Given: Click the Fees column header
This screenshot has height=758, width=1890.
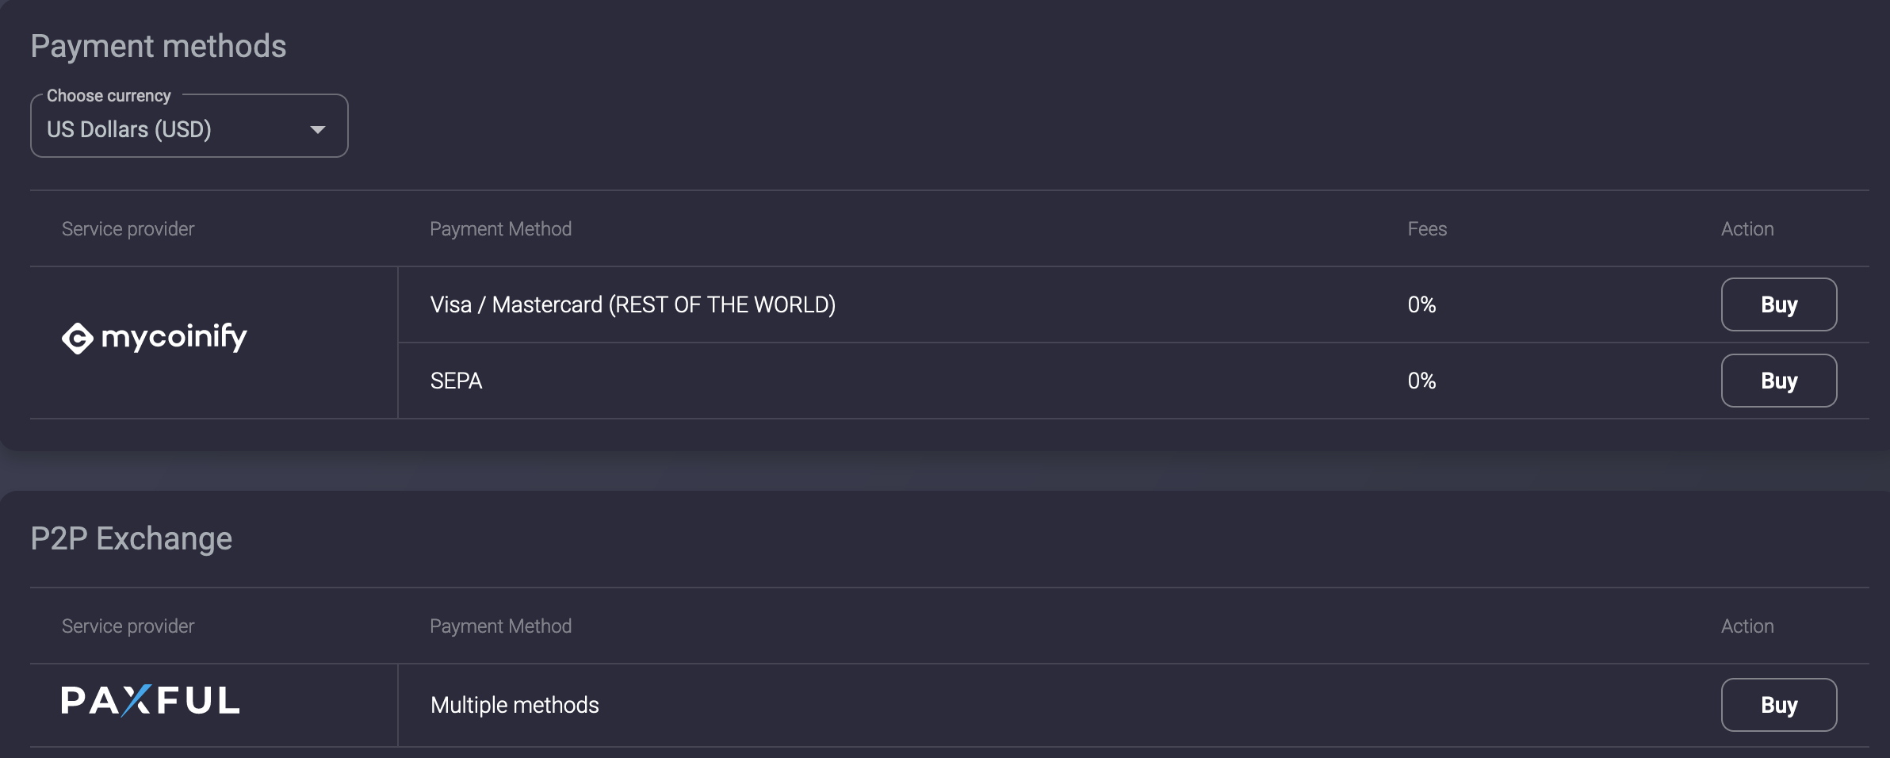Looking at the screenshot, I should [1427, 229].
